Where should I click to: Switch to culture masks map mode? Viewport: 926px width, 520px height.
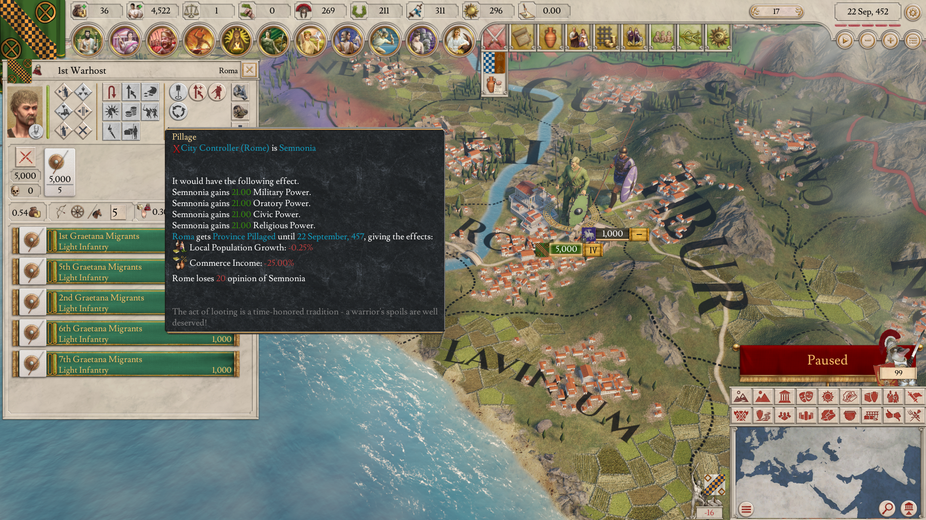tap(806, 397)
